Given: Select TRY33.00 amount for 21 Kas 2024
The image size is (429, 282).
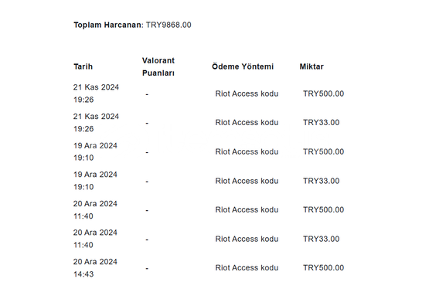Looking at the screenshot, I should [322, 122].
